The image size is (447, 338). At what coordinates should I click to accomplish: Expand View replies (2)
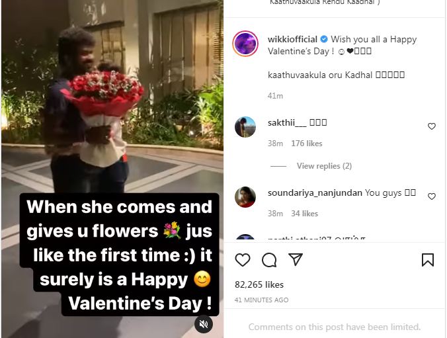tap(324, 166)
